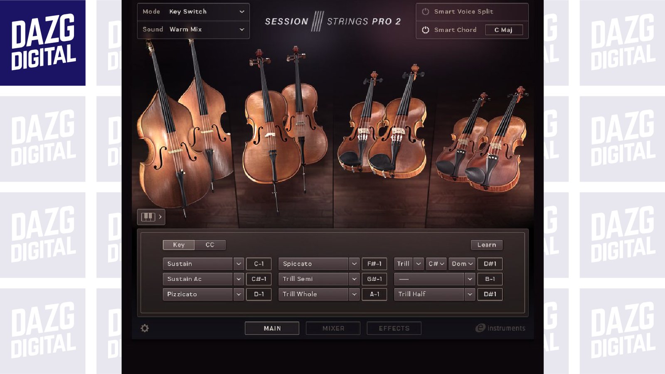Open the C# root note dropdown
The width and height of the screenshot is (665, 374).
(436, 264)
